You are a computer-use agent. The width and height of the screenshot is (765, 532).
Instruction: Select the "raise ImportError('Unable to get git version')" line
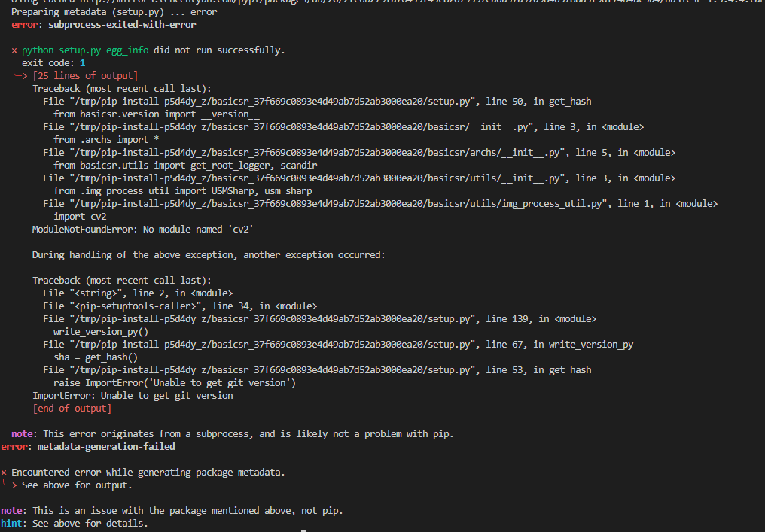point(175,383)
